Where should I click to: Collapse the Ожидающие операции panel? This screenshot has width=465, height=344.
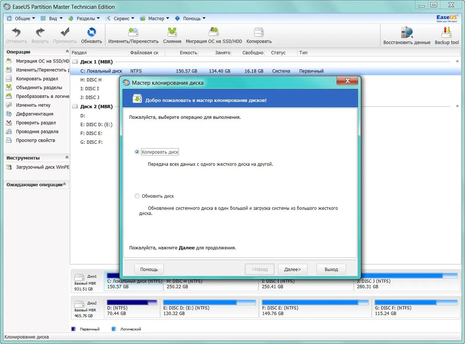(65, 184)
